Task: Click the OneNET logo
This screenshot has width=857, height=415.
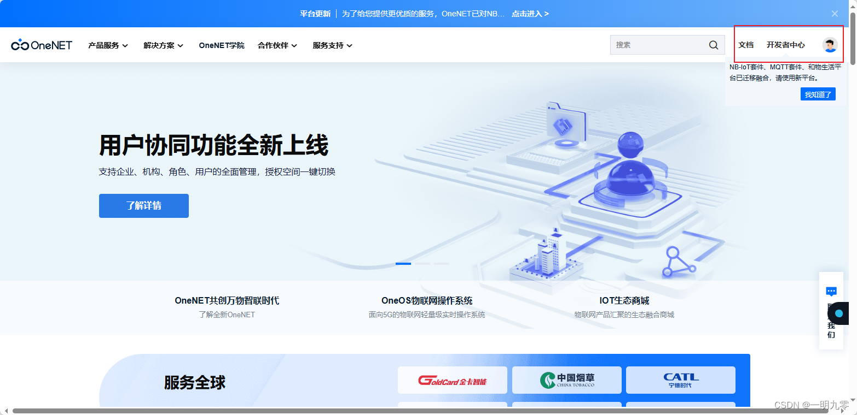Action: (x=42, y=45)
